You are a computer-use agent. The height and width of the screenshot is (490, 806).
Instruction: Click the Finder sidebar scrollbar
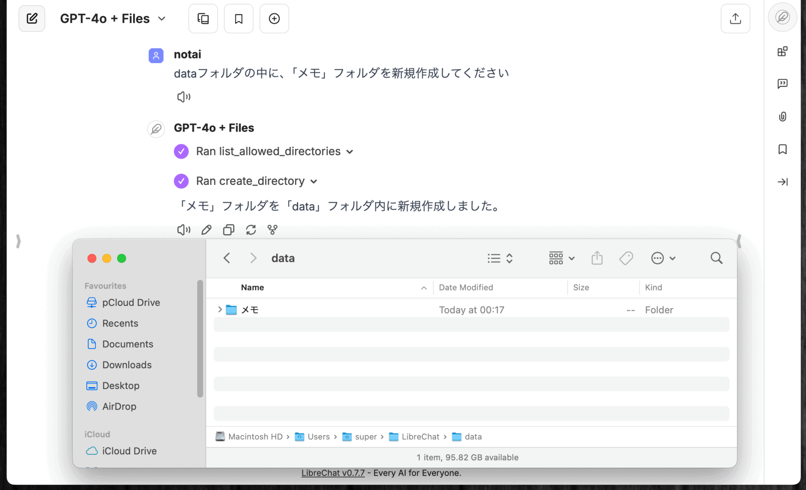[200, 338]
